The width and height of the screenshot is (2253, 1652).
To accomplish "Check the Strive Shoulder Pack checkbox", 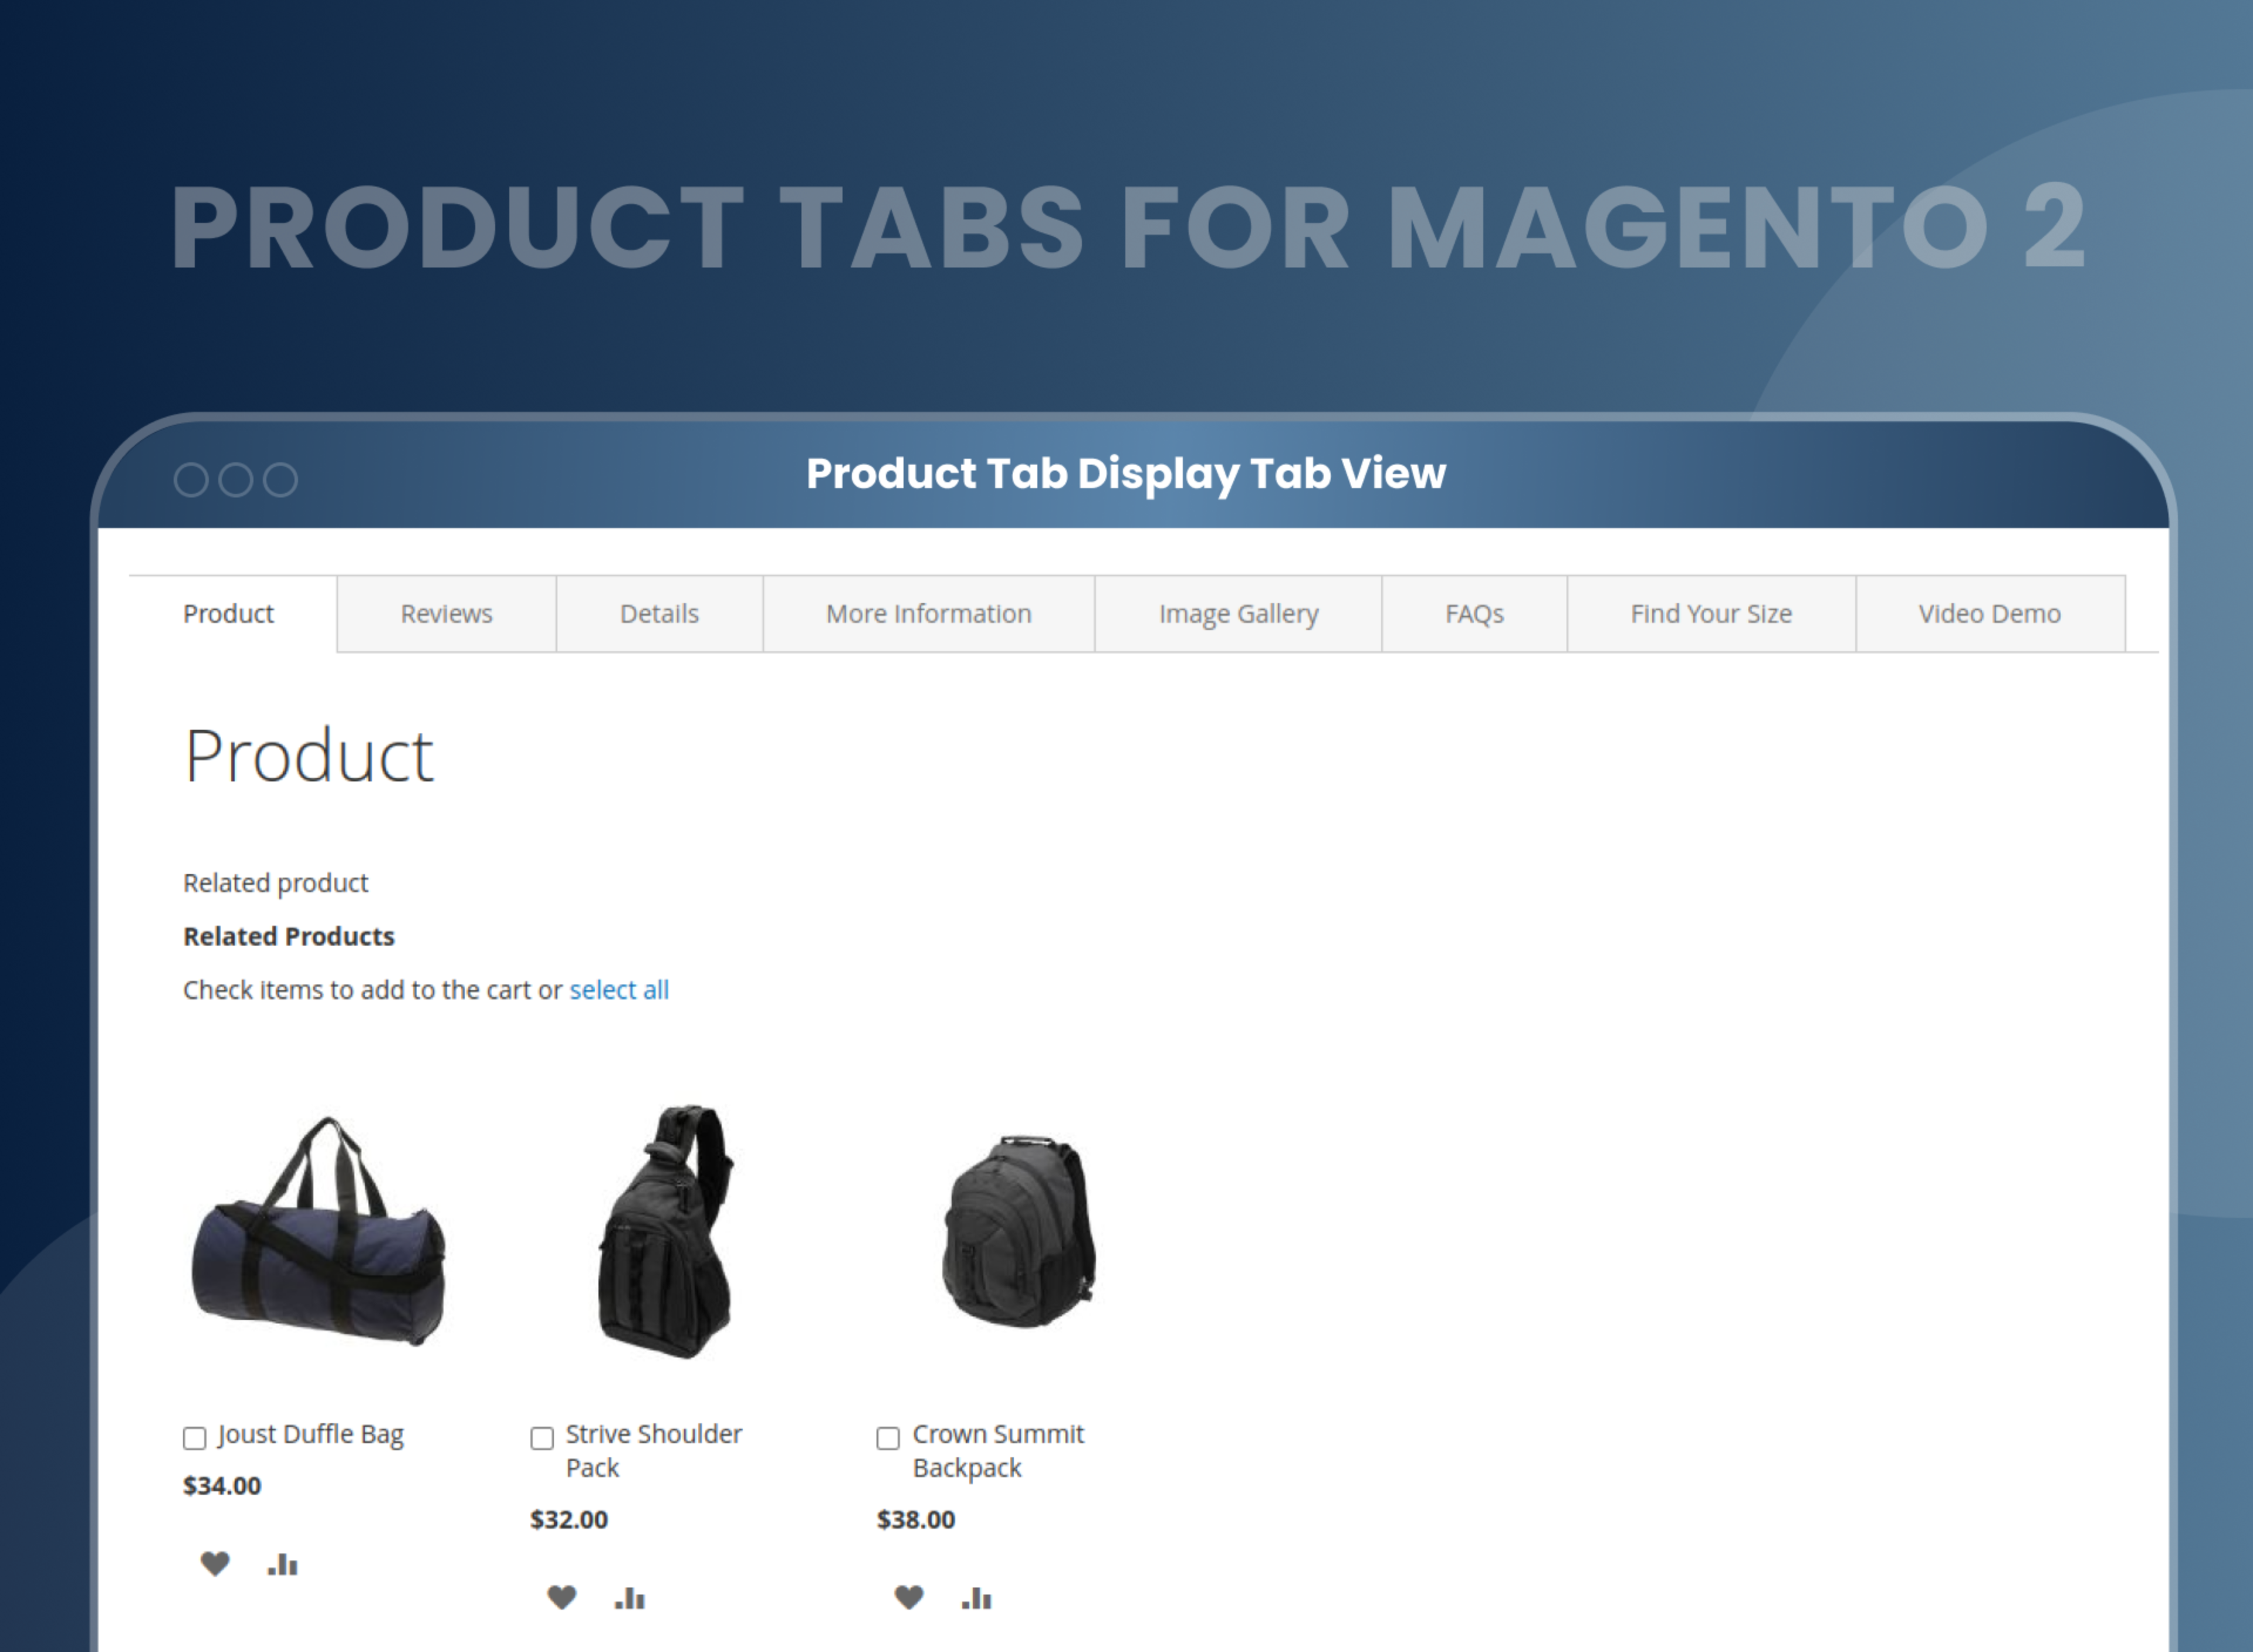I will coord(541,1438).
